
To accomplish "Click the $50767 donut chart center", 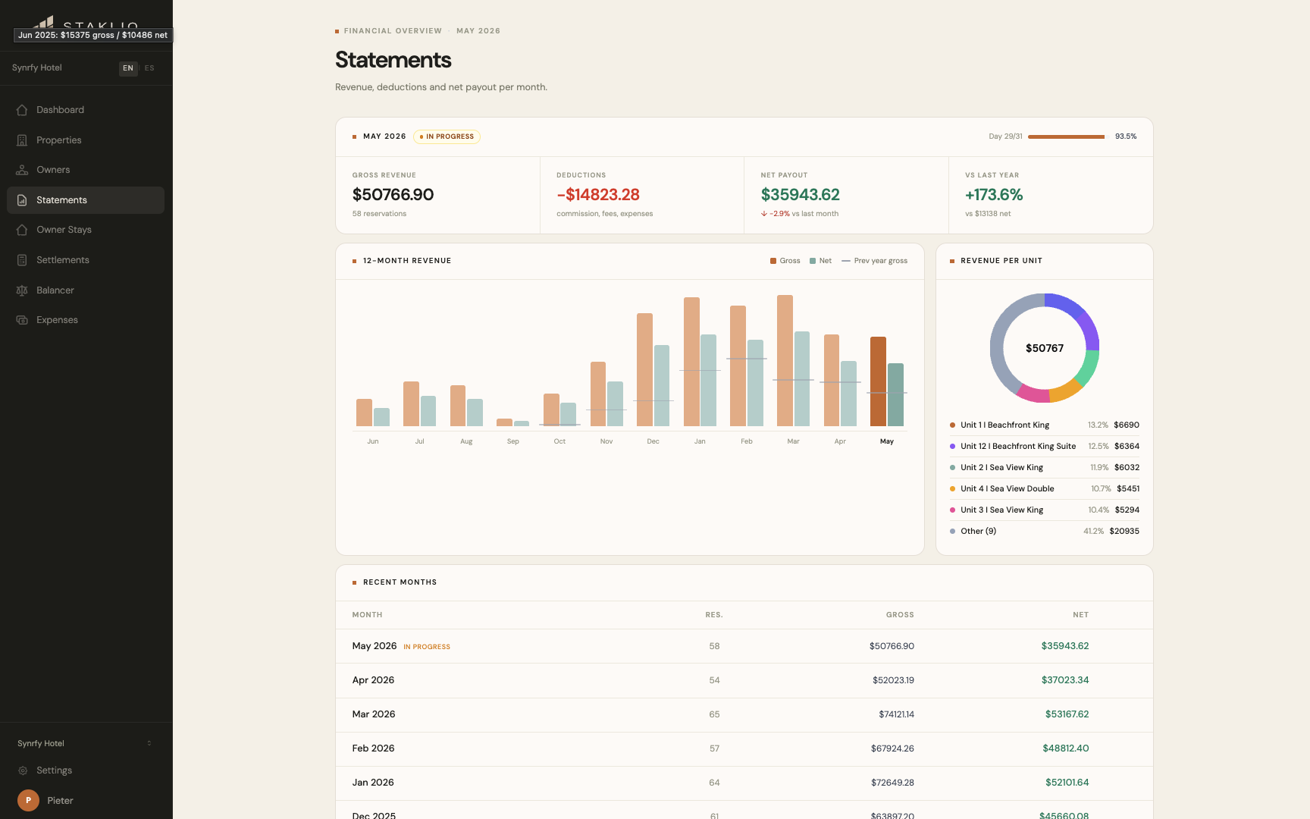I will point(1045,348).
